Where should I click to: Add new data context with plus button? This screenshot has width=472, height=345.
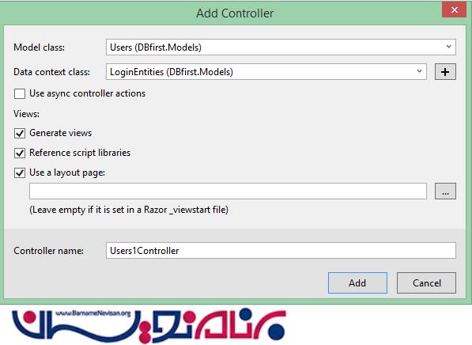click(x=445, y=72)
